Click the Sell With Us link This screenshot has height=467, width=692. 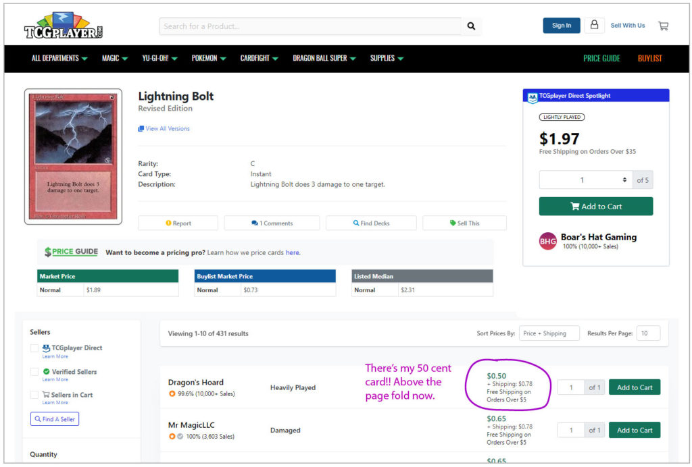628,26
